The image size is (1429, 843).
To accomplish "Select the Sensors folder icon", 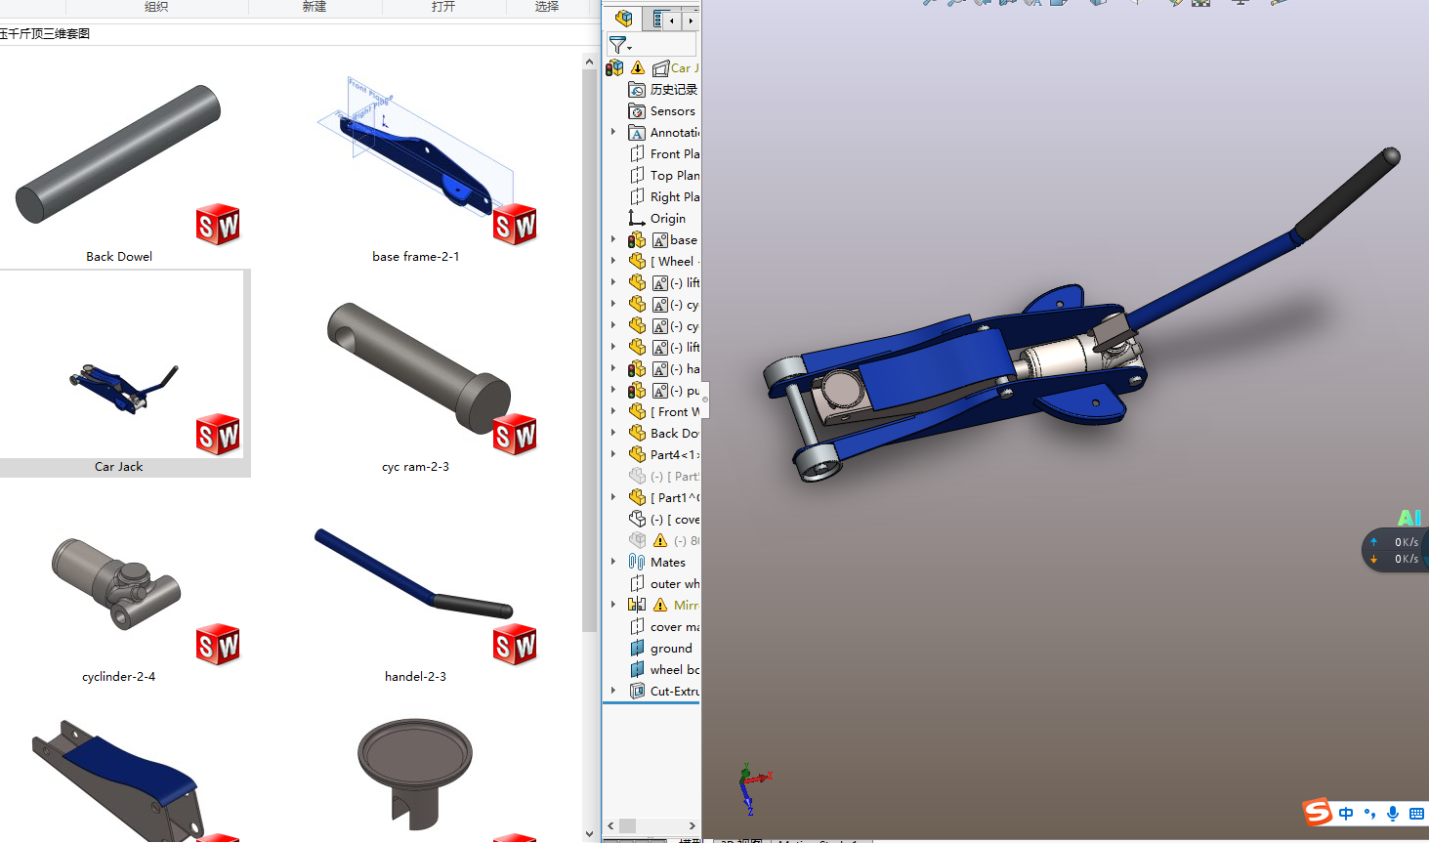I will pos(637,111).
